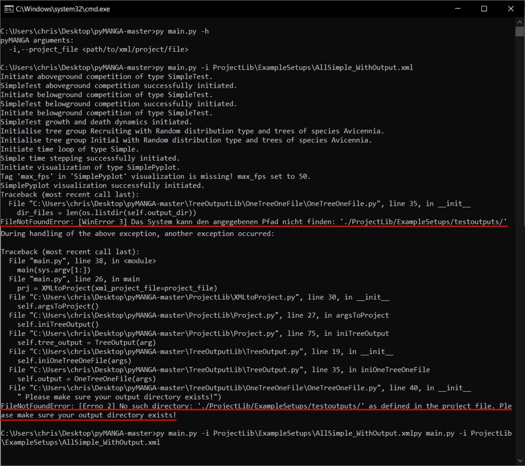This screenshot has width=525, height=466.
Task: Click 'File "main.py", line 38, in <module>' line
Action: point(82,261)
